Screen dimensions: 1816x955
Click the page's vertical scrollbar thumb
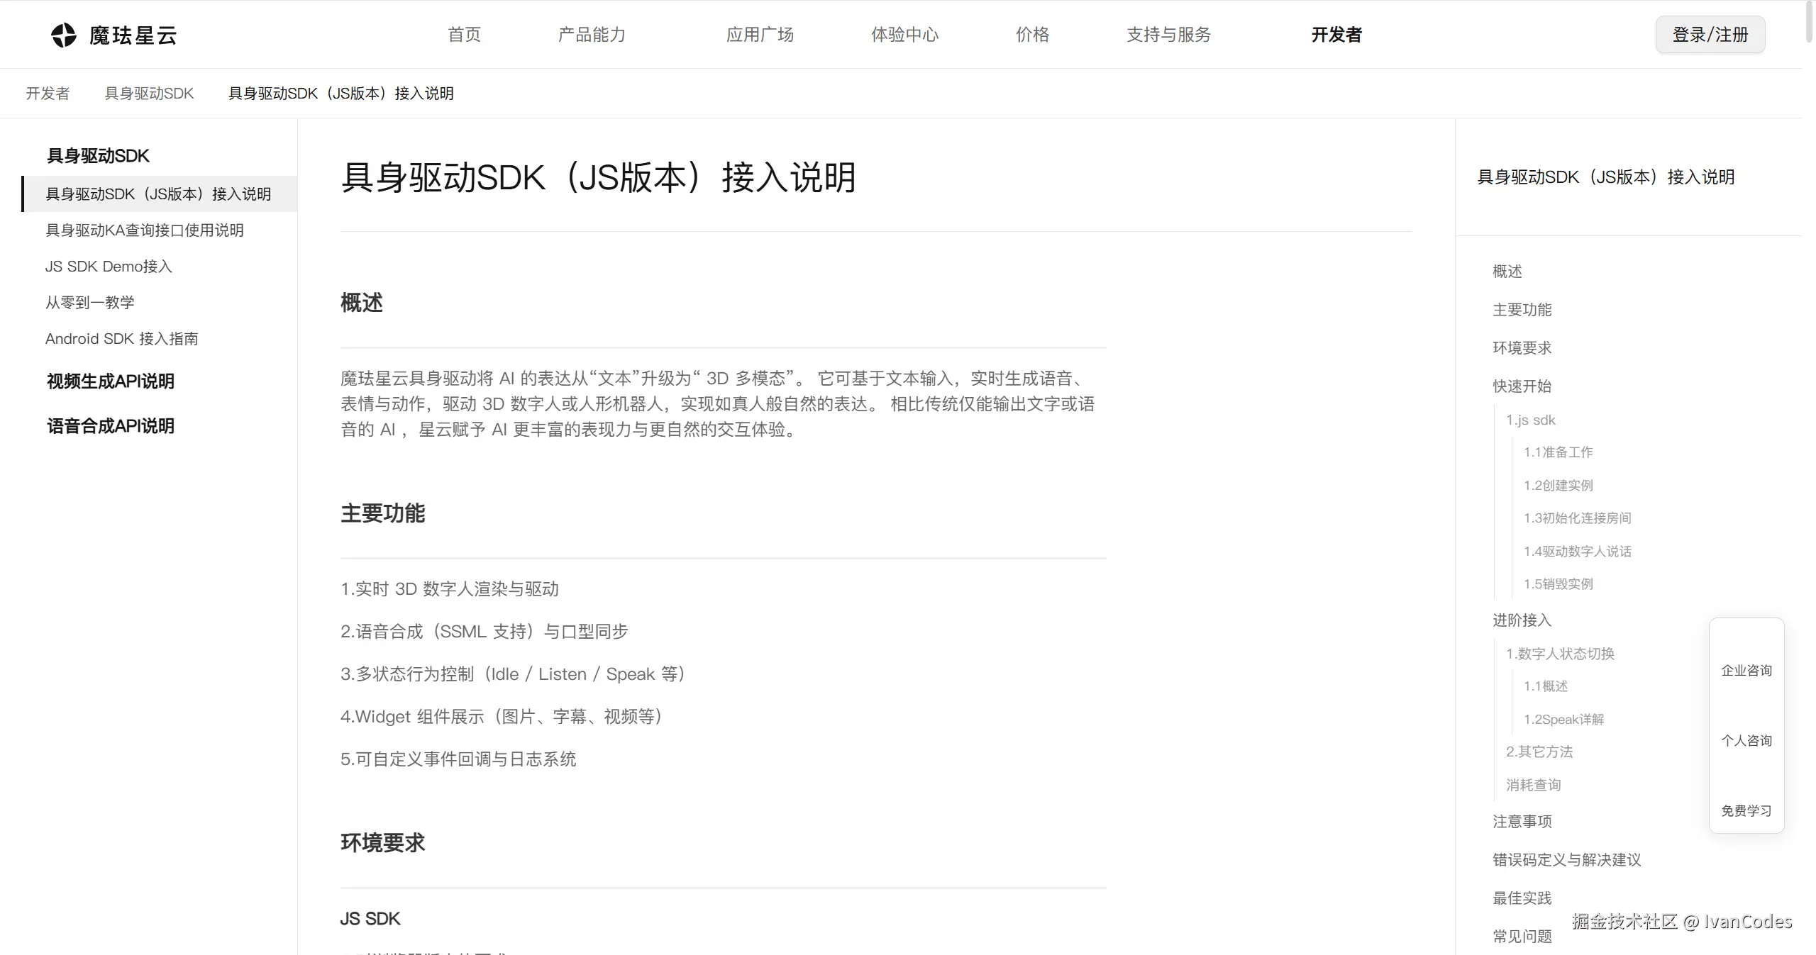(x=1809, y=23)
